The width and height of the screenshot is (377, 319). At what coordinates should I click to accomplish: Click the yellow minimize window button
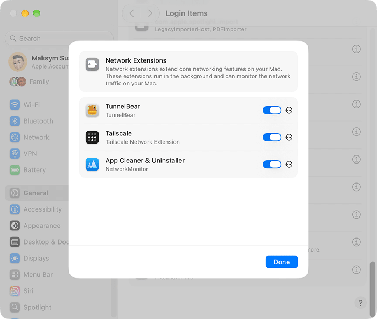25,13
